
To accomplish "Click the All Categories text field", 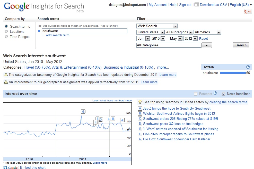I will 169,45.
